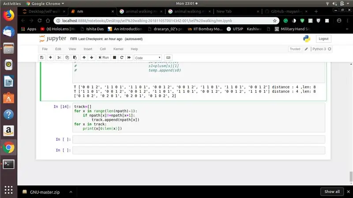This screenshot has height=198, width=353.
Task: Click into the second empty code cell
Action: point(199,150)
